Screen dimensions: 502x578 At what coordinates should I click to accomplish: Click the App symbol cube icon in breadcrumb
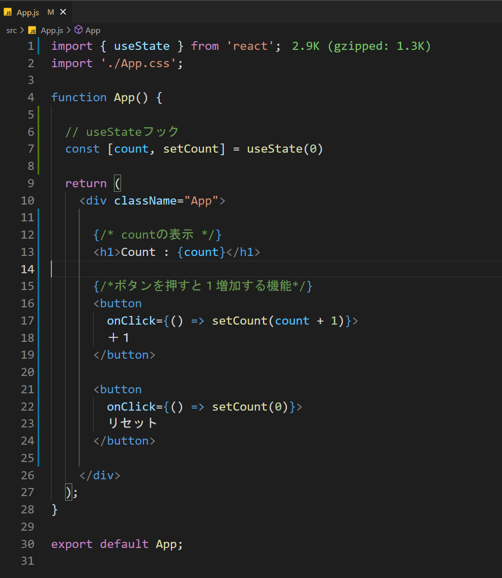pos(78,30)
